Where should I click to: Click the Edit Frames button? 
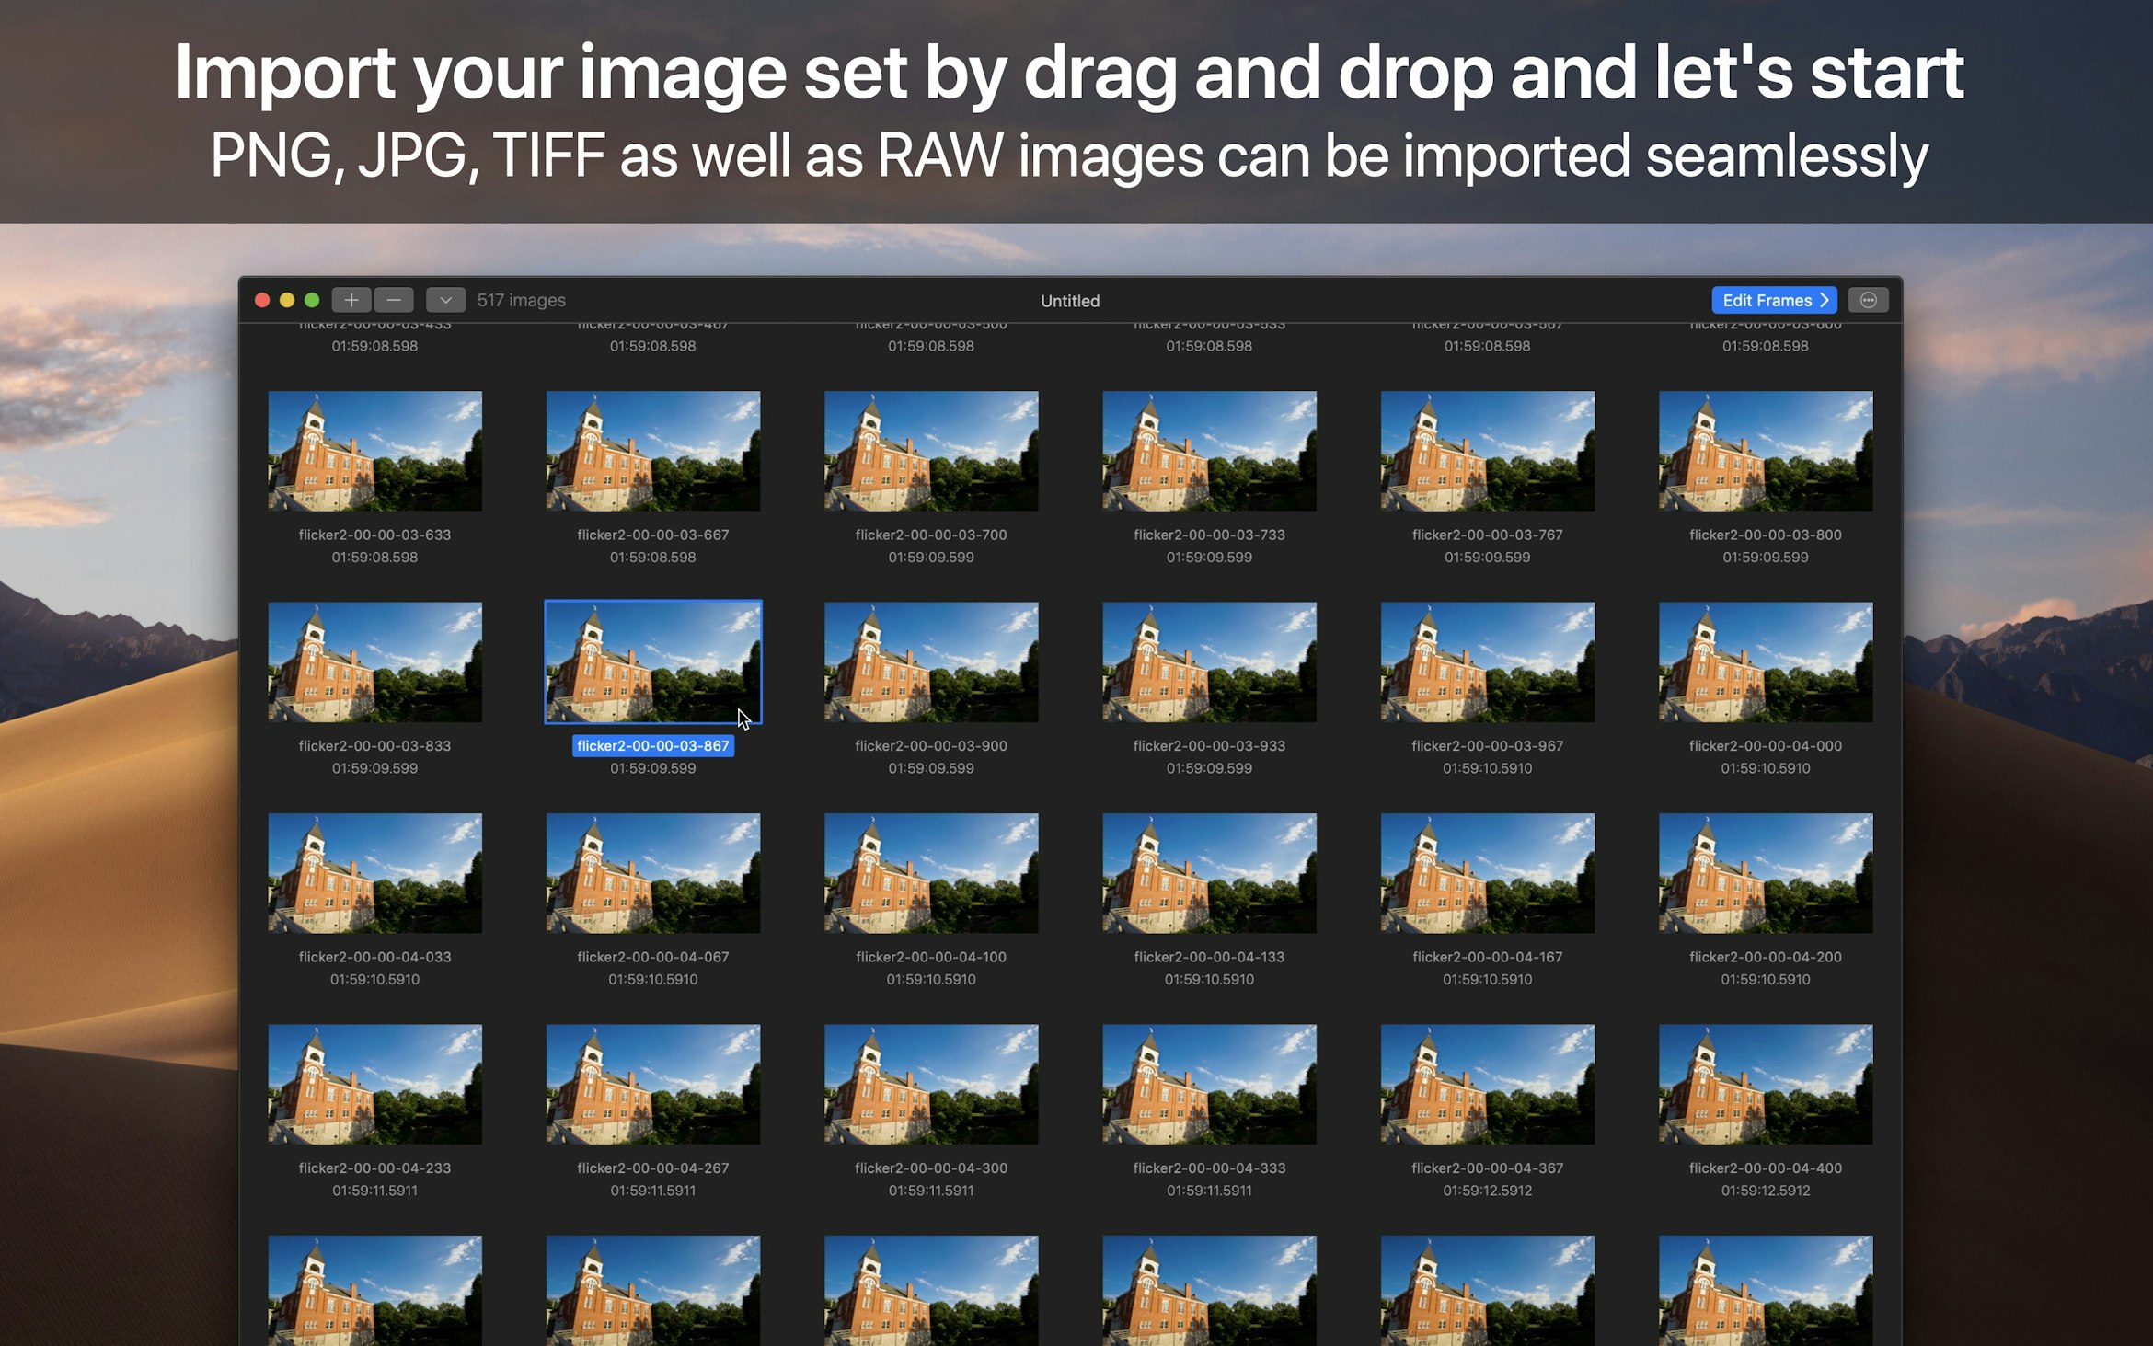tap(1773, 300)
